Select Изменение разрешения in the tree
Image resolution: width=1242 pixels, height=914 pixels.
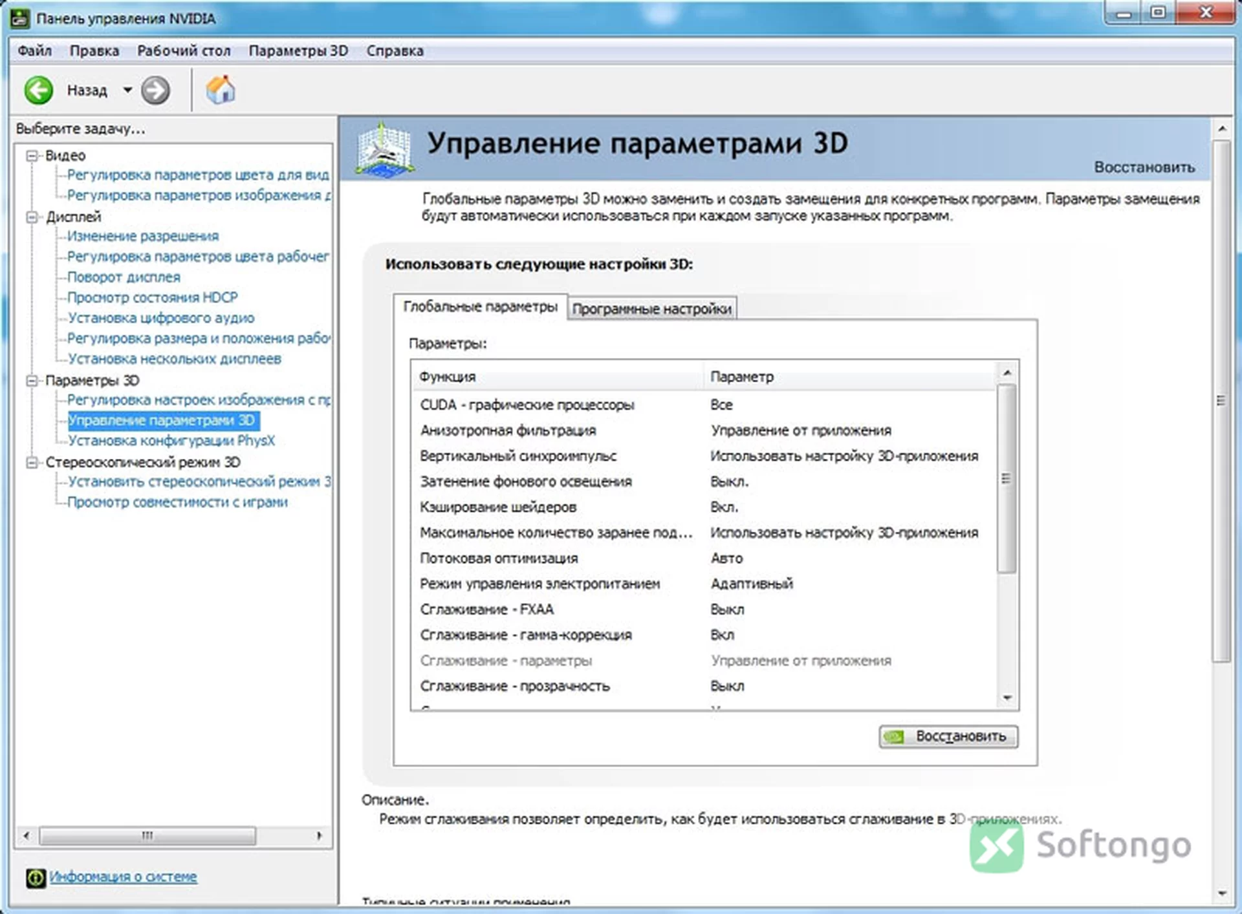[143, 236]
